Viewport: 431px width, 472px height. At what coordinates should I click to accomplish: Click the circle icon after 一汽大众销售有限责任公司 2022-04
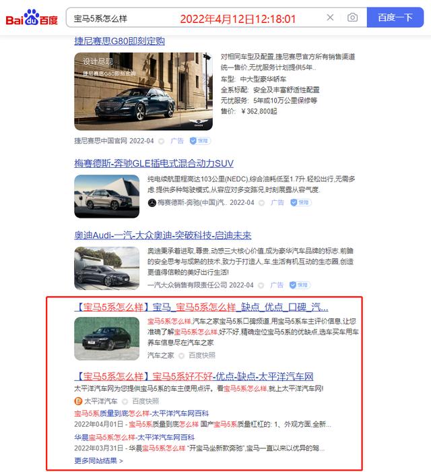[261, 285]
